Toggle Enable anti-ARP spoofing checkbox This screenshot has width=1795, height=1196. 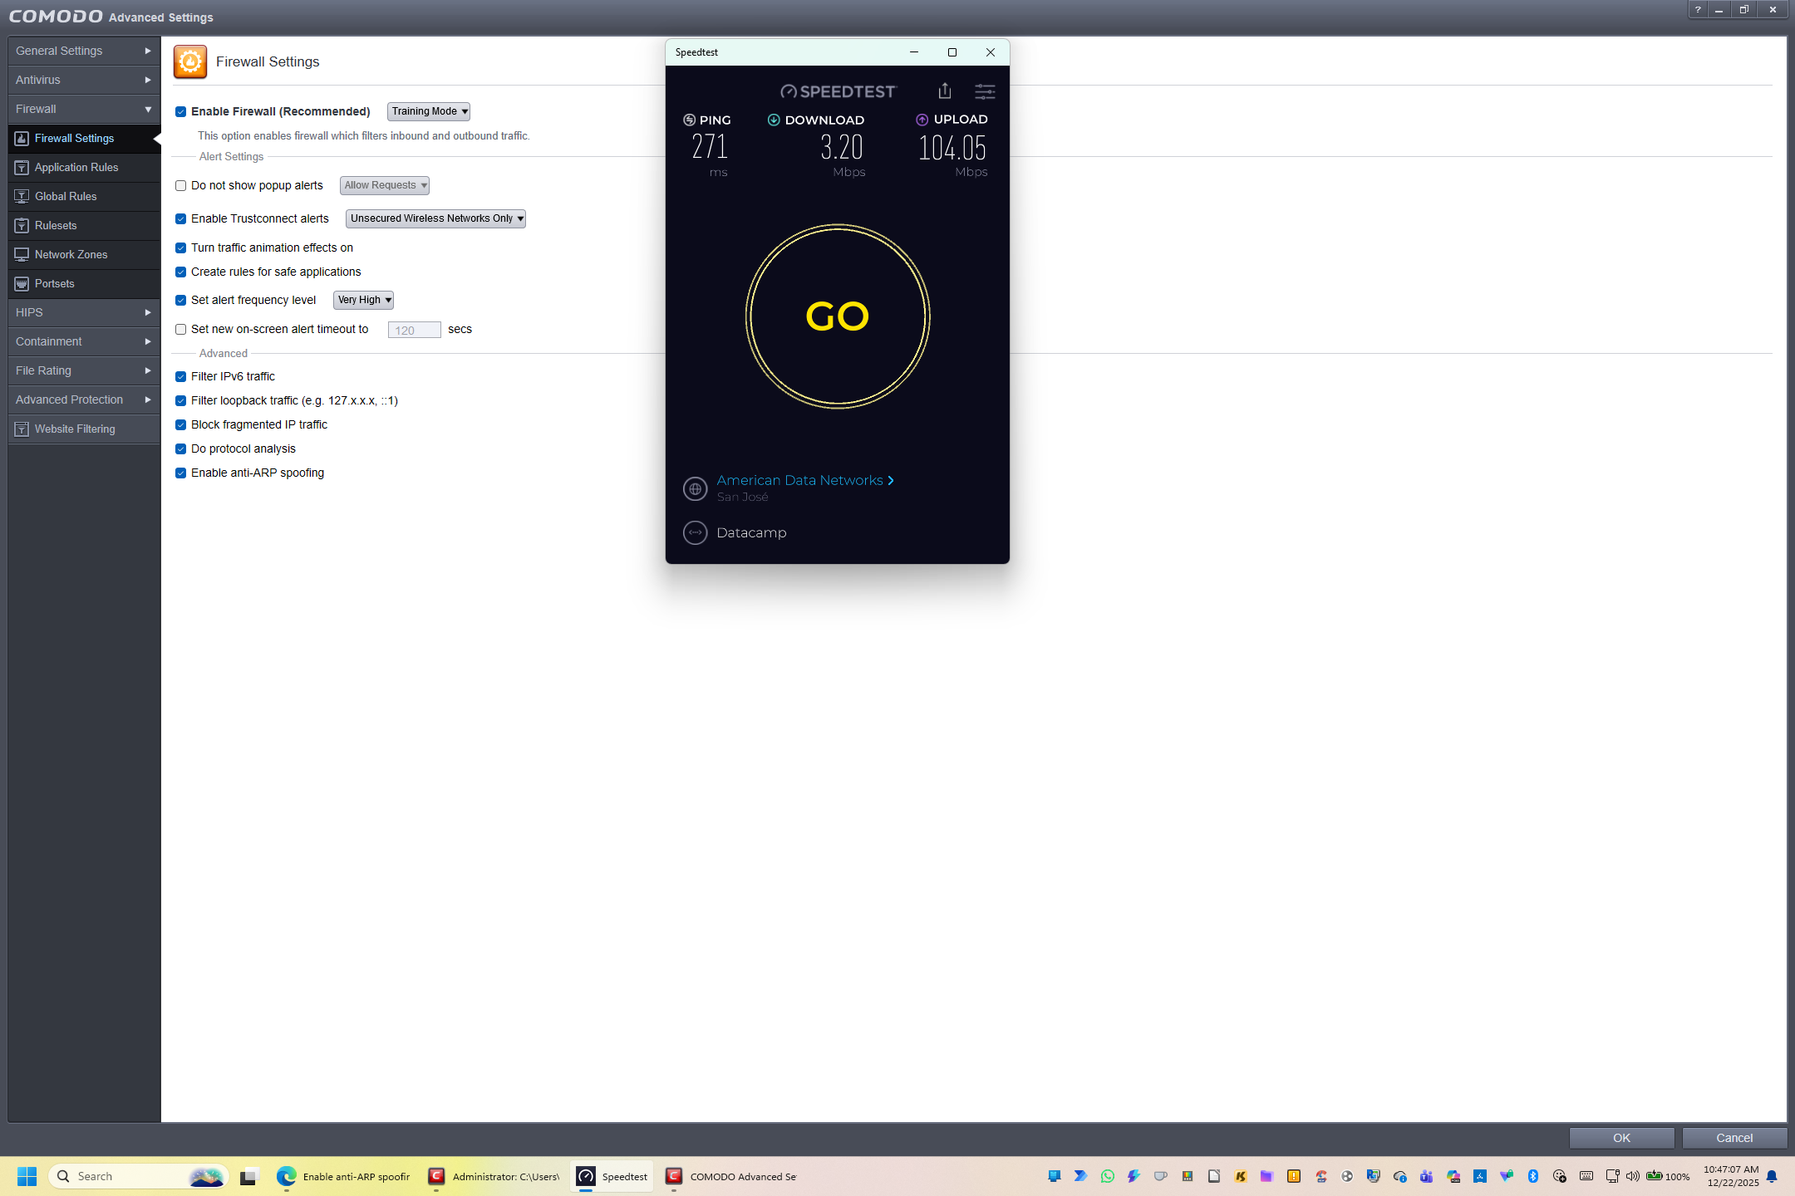click(x=180, y=473)
